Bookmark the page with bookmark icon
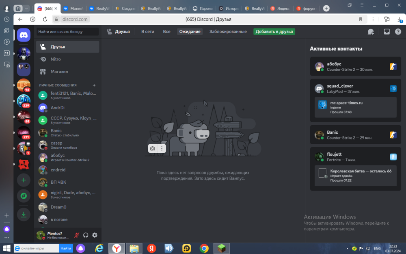406x254 pixels. (361, 19)
